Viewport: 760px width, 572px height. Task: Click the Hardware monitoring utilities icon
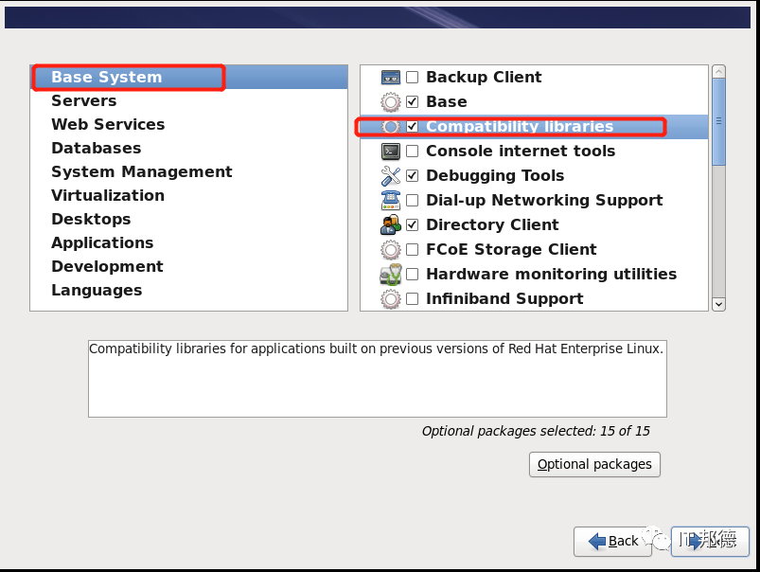(x=391, y=275)
